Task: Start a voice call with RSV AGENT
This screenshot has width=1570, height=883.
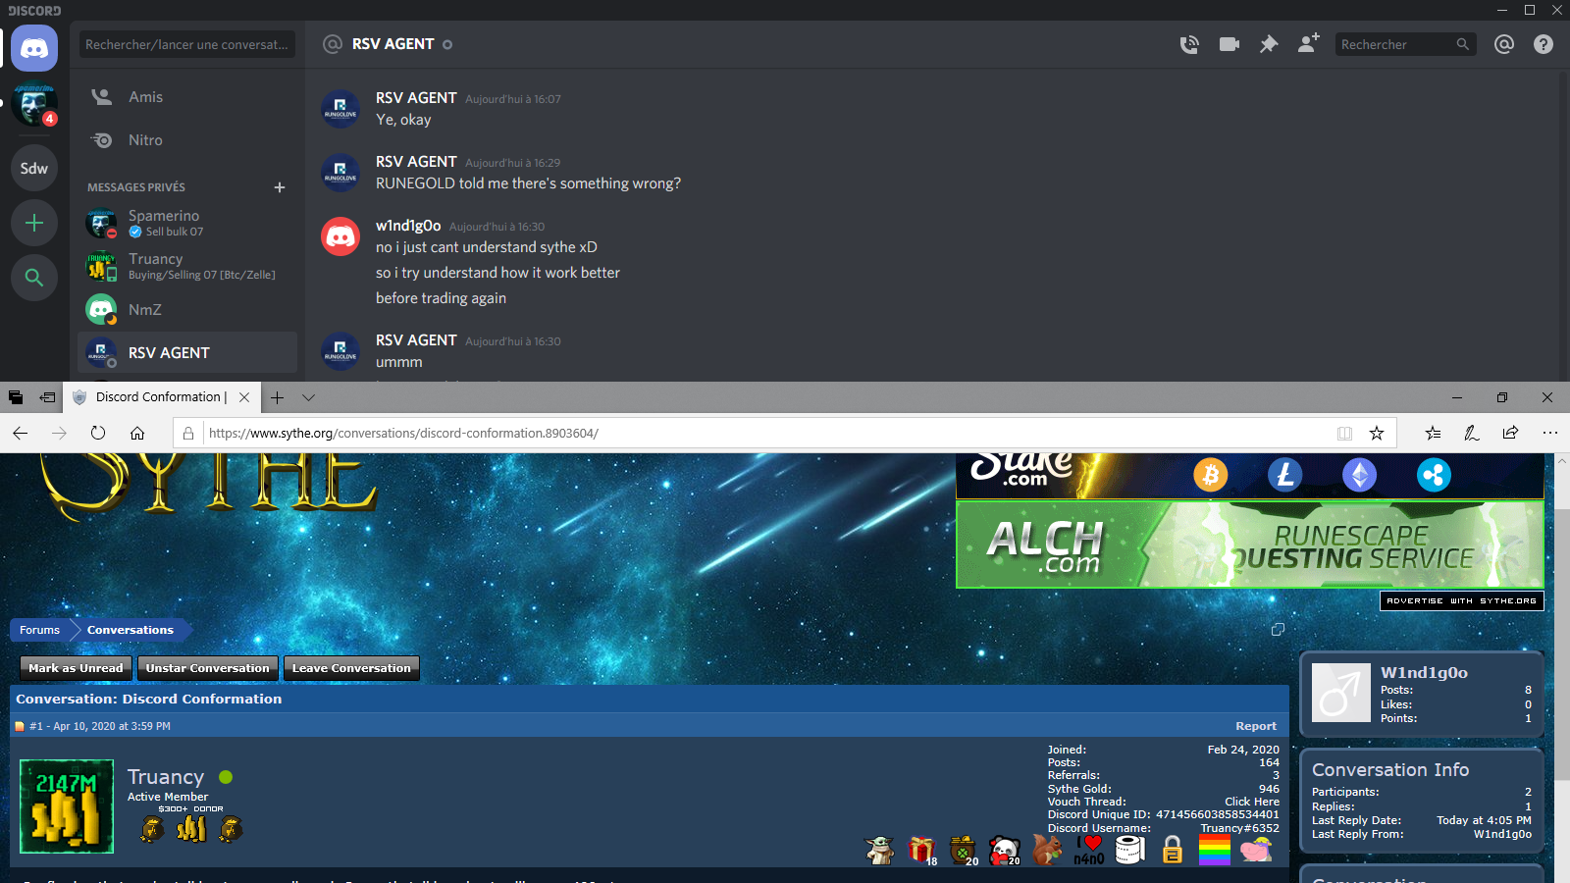Action: 1189,44
